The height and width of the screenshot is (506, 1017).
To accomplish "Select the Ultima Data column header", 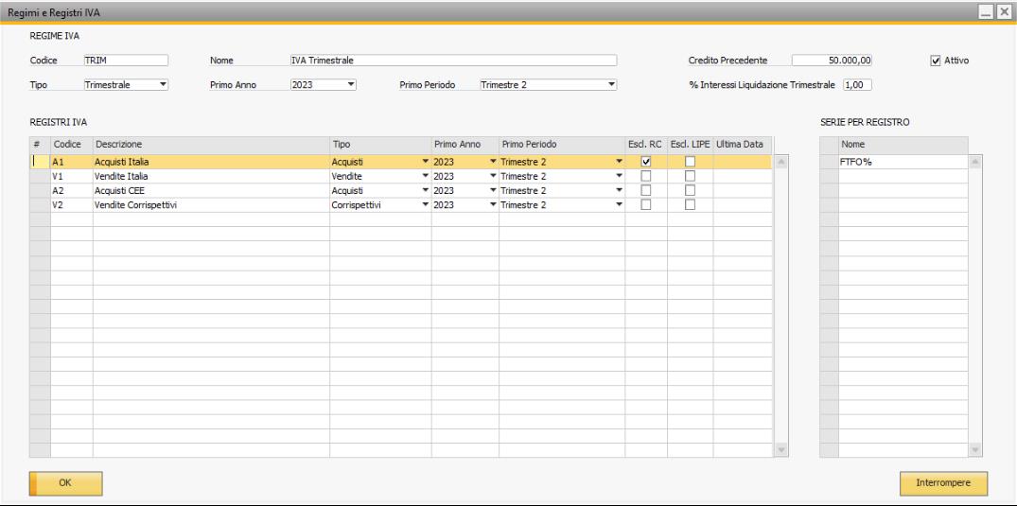I will click(743, 145).
